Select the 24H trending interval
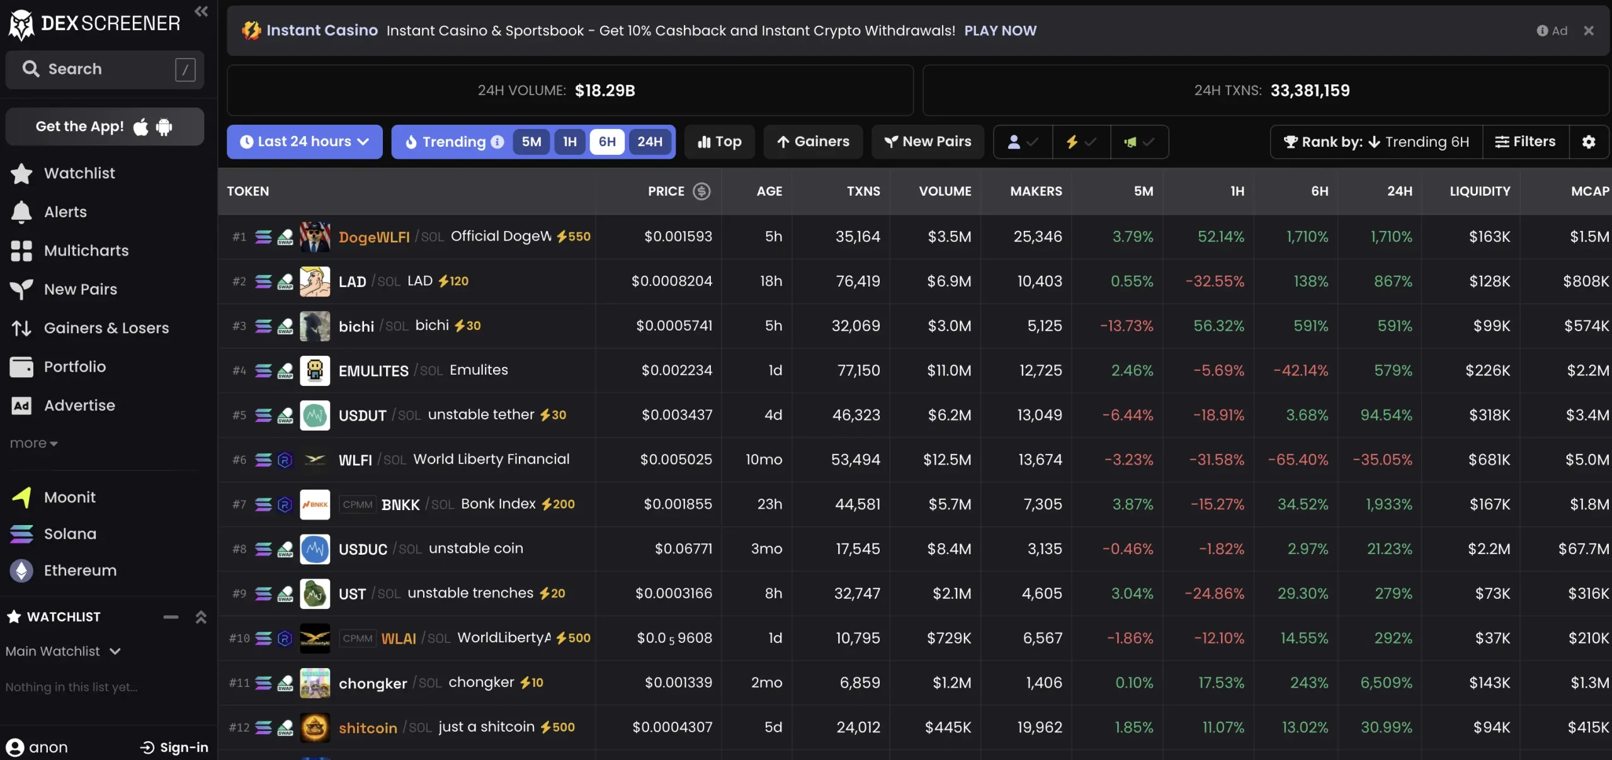The height and width of the screenshot is (760, 1612). (650, 142)
